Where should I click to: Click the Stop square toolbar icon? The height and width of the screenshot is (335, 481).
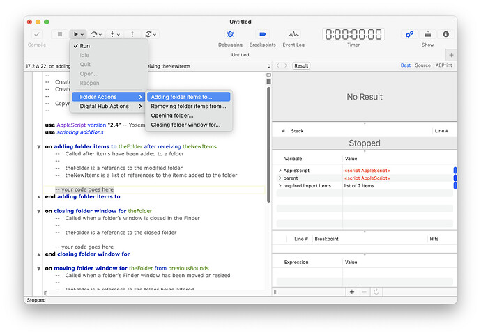coord(60,34)
